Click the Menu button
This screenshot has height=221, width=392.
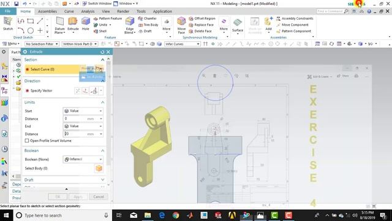(11, 44)
